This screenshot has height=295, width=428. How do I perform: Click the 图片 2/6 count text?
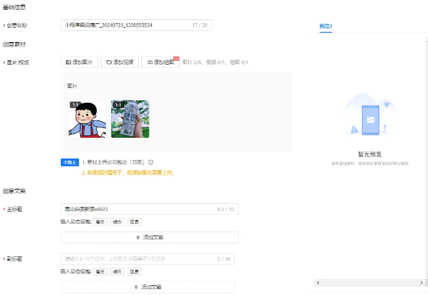pos(191,62)
